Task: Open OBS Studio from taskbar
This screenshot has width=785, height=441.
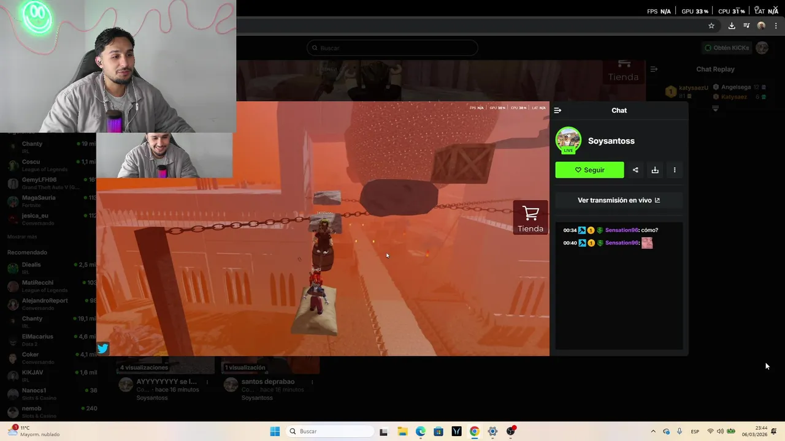Action: (511, 431)
